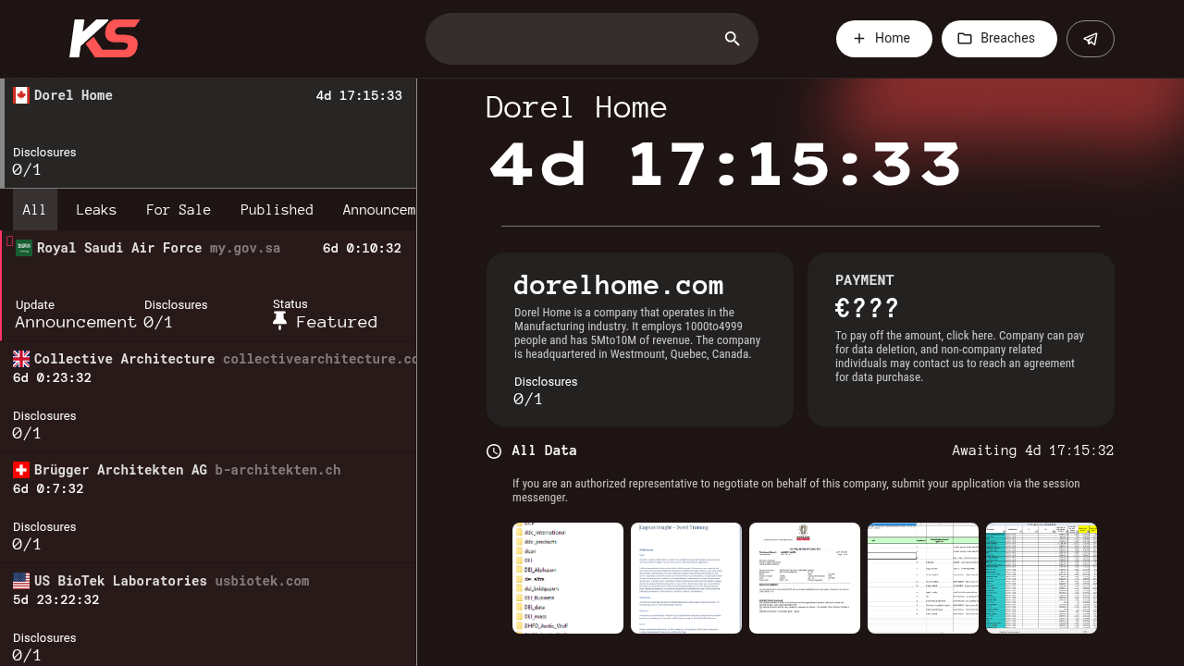This screenshot has width=1184, height=666.
Task: Open Collective Architecture entry
Action: [x=208, y=397]
